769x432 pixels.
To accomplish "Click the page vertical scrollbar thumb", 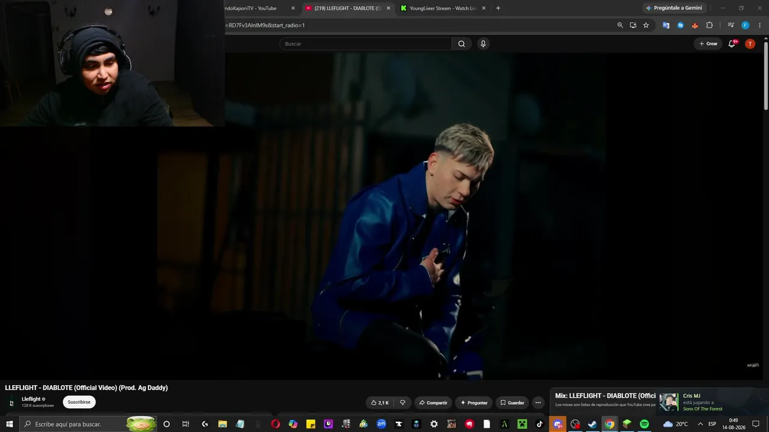I will click(x=765, y=74).
